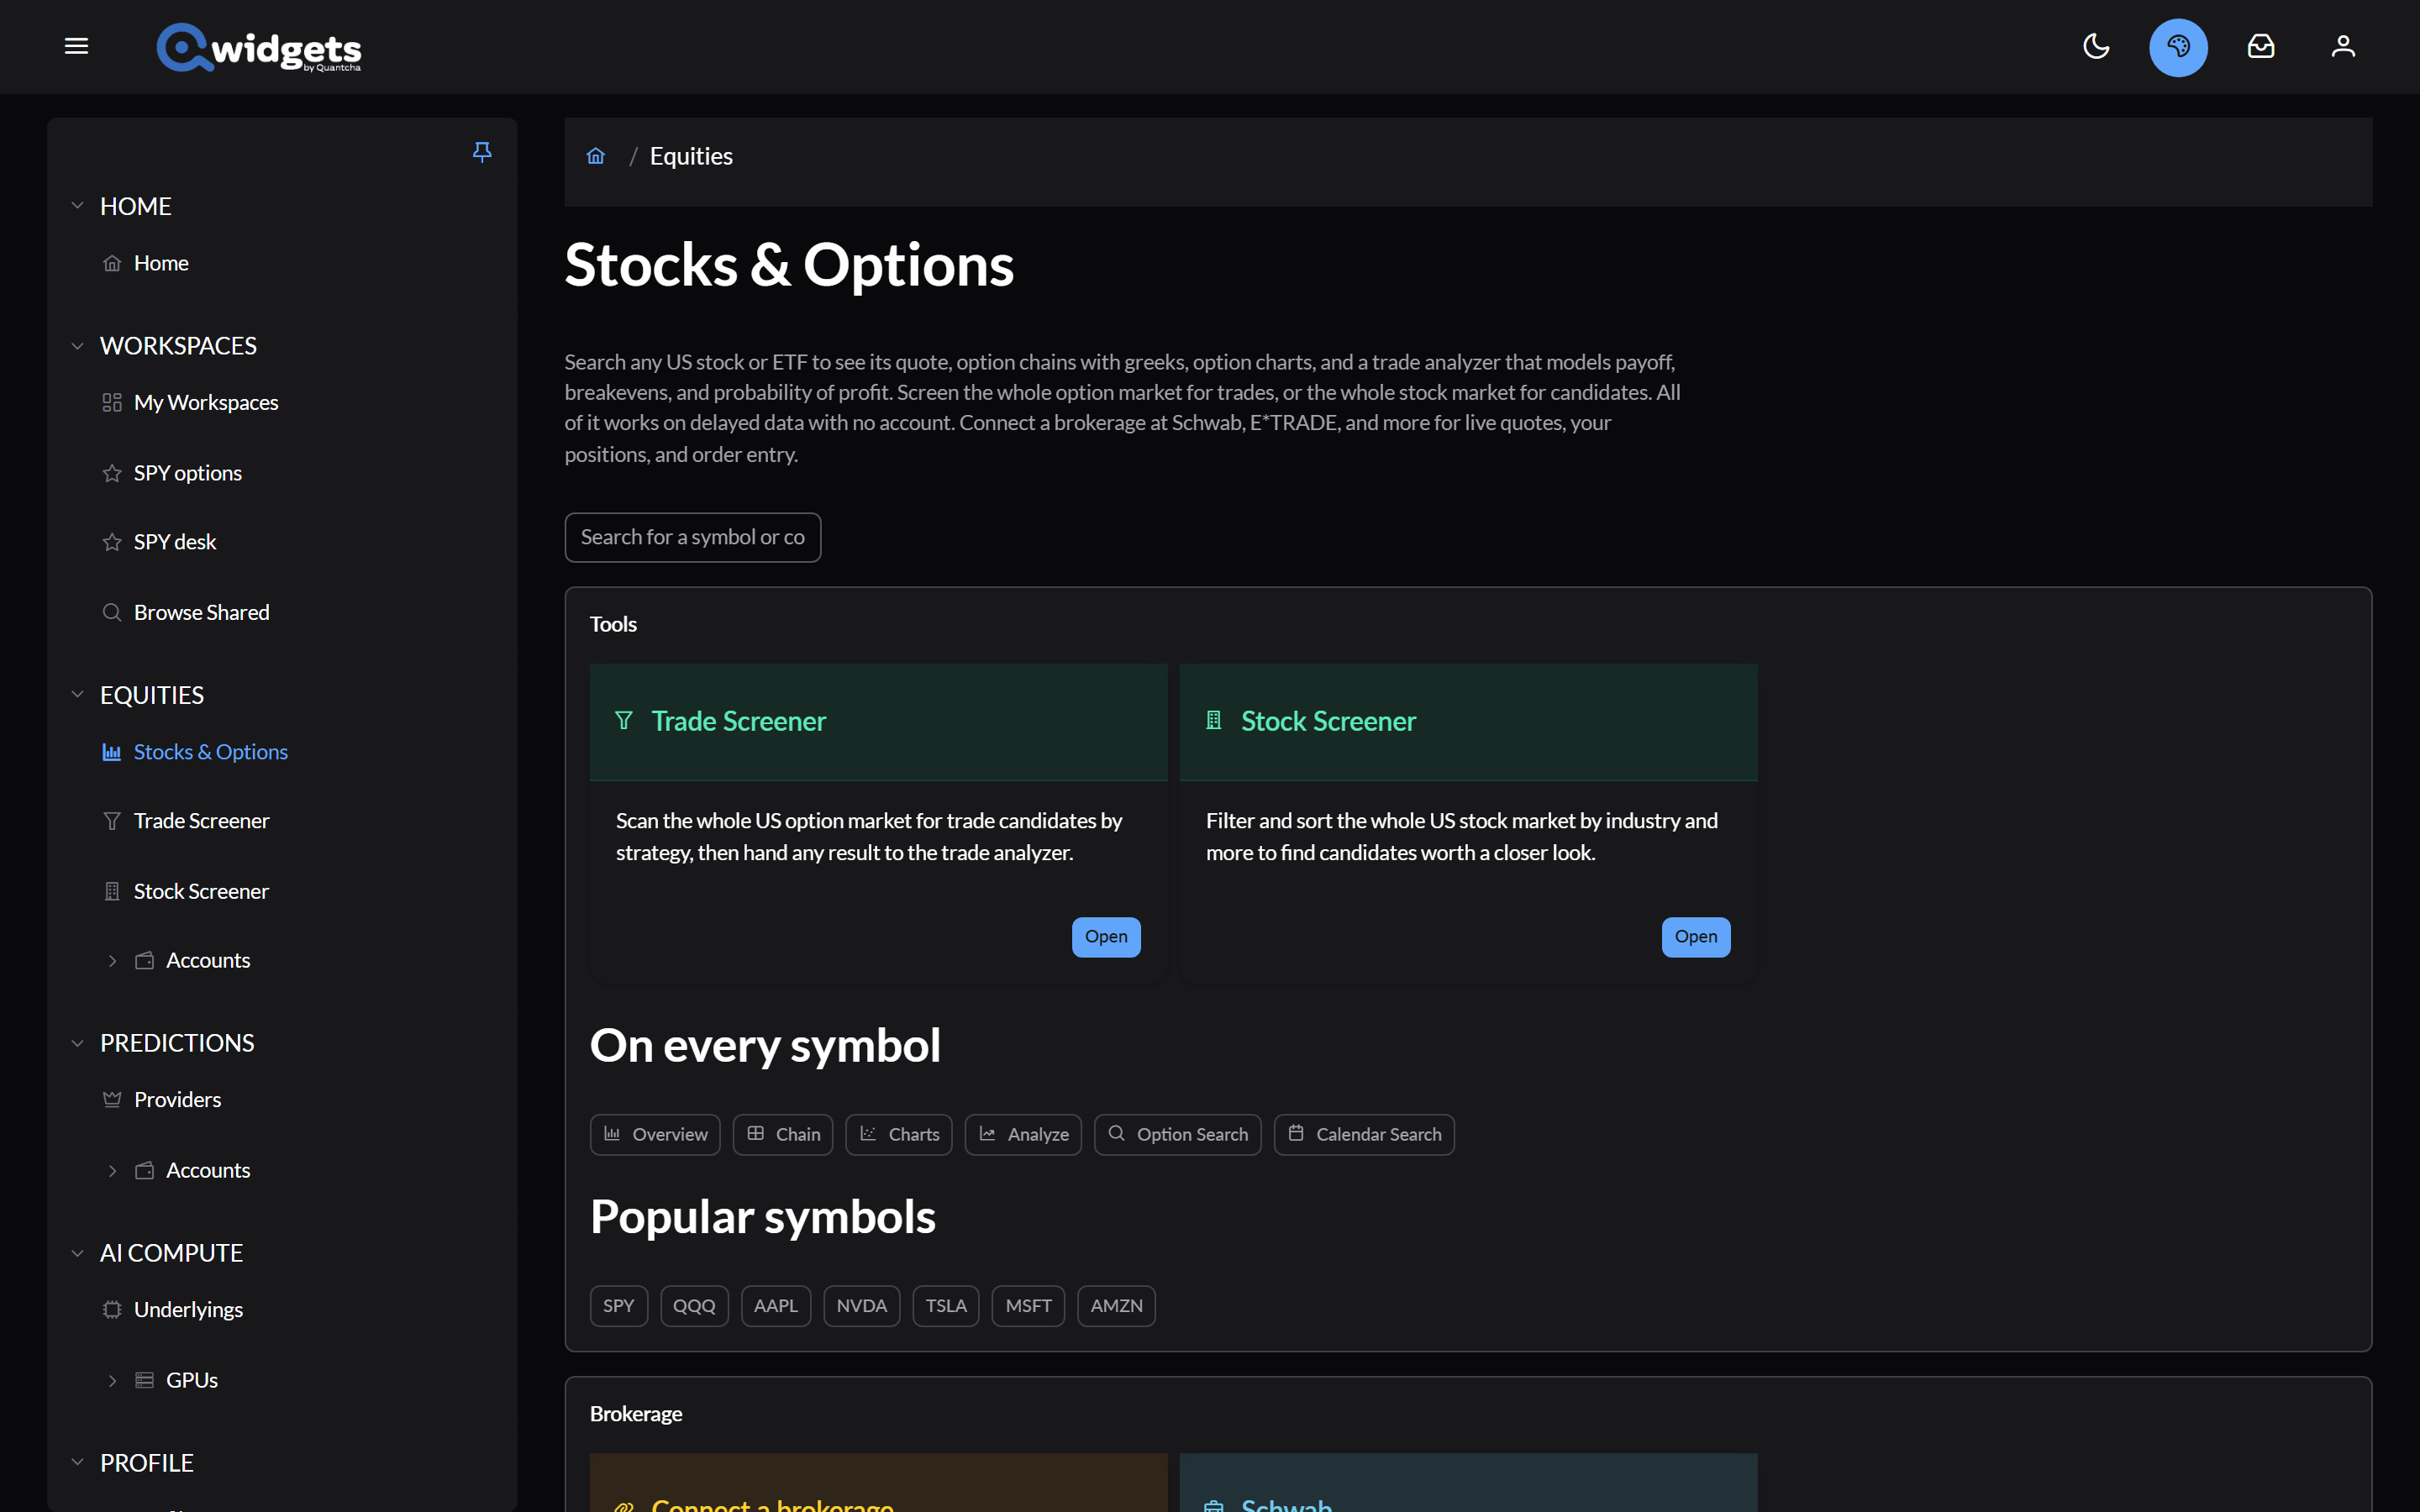
Task: Click the Stock Screener card title
Action: [1328, 721]
